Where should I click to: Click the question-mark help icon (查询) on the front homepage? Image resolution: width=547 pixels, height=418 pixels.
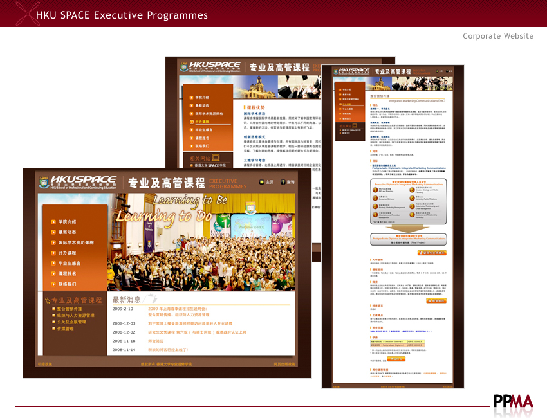[x=283, y=182]
